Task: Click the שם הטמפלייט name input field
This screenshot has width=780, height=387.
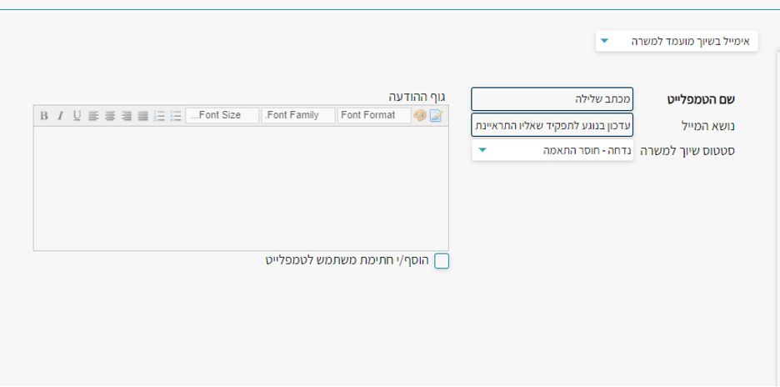Action: coord(552,99)
